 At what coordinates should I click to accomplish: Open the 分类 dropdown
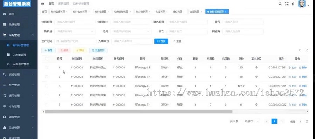click(x=131, y=31)
